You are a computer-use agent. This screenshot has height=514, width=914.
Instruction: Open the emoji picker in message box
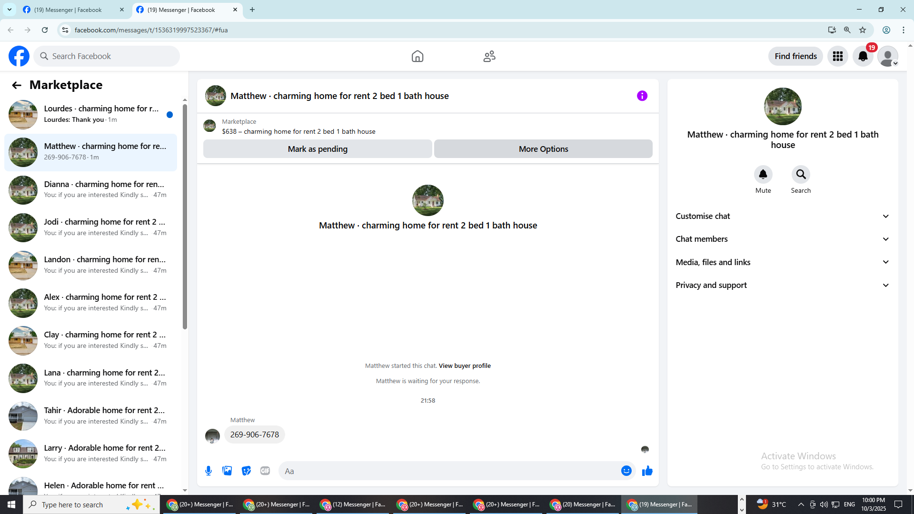pos(626,471)
